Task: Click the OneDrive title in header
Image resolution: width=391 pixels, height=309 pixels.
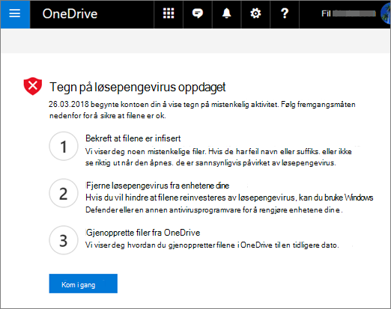Action: (70, 13)
